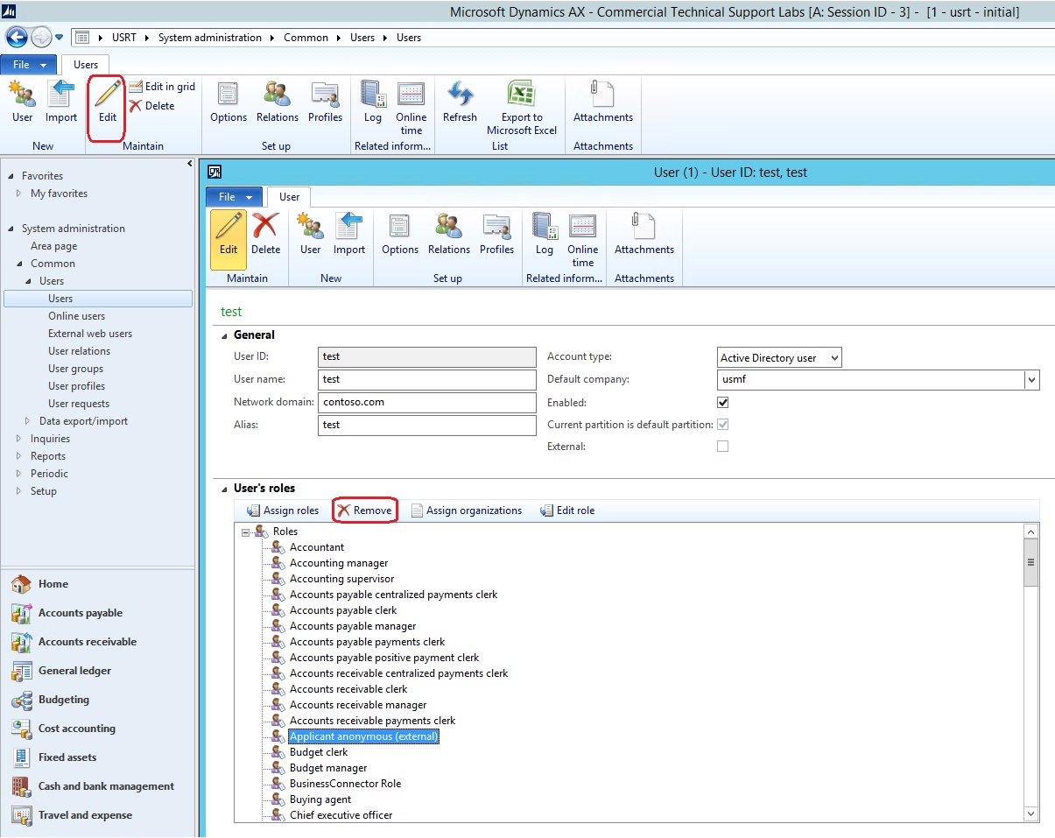Click Export to Microsoft Excel icon
This screenshot has width=1055, height=838.
pyautogui.click(x=522, y=95)
